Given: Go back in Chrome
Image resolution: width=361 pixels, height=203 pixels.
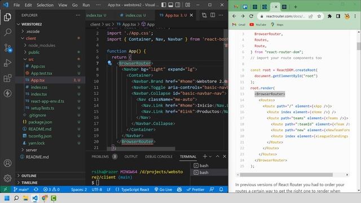Looking at the screenshot, I should coord(234,16).
